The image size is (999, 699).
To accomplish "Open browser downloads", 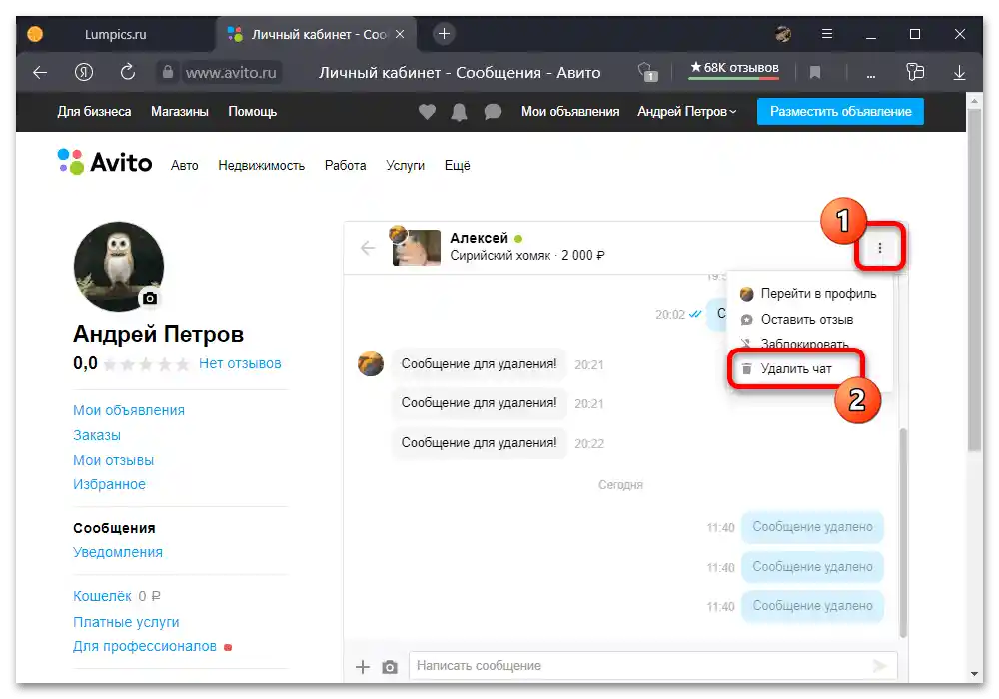I will click(x=959, y=73).
